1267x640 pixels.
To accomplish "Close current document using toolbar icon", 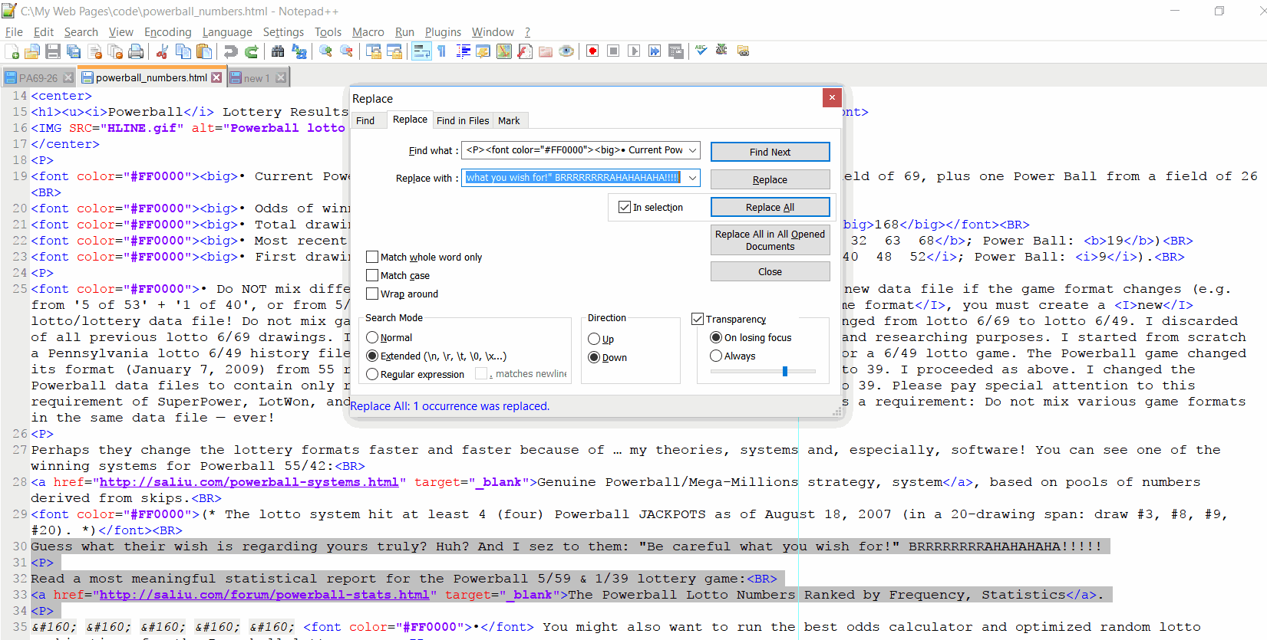I will 95,51.
